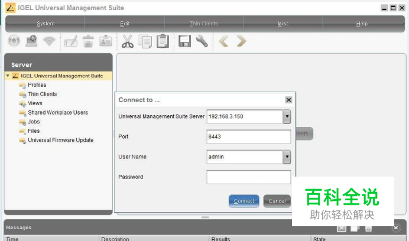Close the Connect to dialog
Image resolution: width=409 pixels, height=241 pixels.
click(288, 100)
